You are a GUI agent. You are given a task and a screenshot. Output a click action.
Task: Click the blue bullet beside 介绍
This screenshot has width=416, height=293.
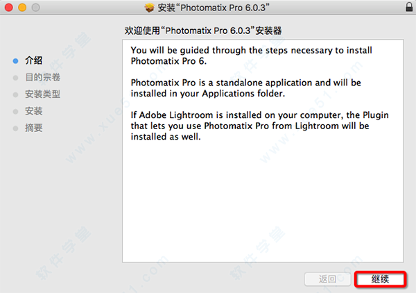15,60
